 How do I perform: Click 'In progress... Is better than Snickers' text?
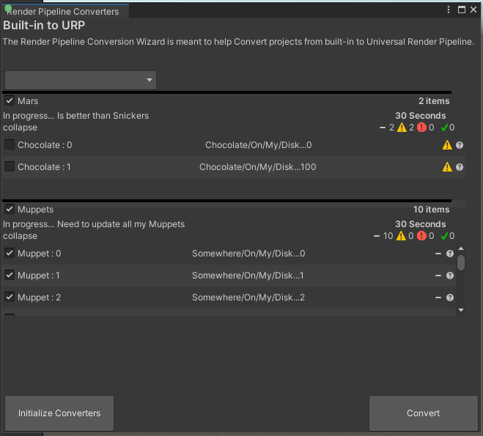point(75,116)
